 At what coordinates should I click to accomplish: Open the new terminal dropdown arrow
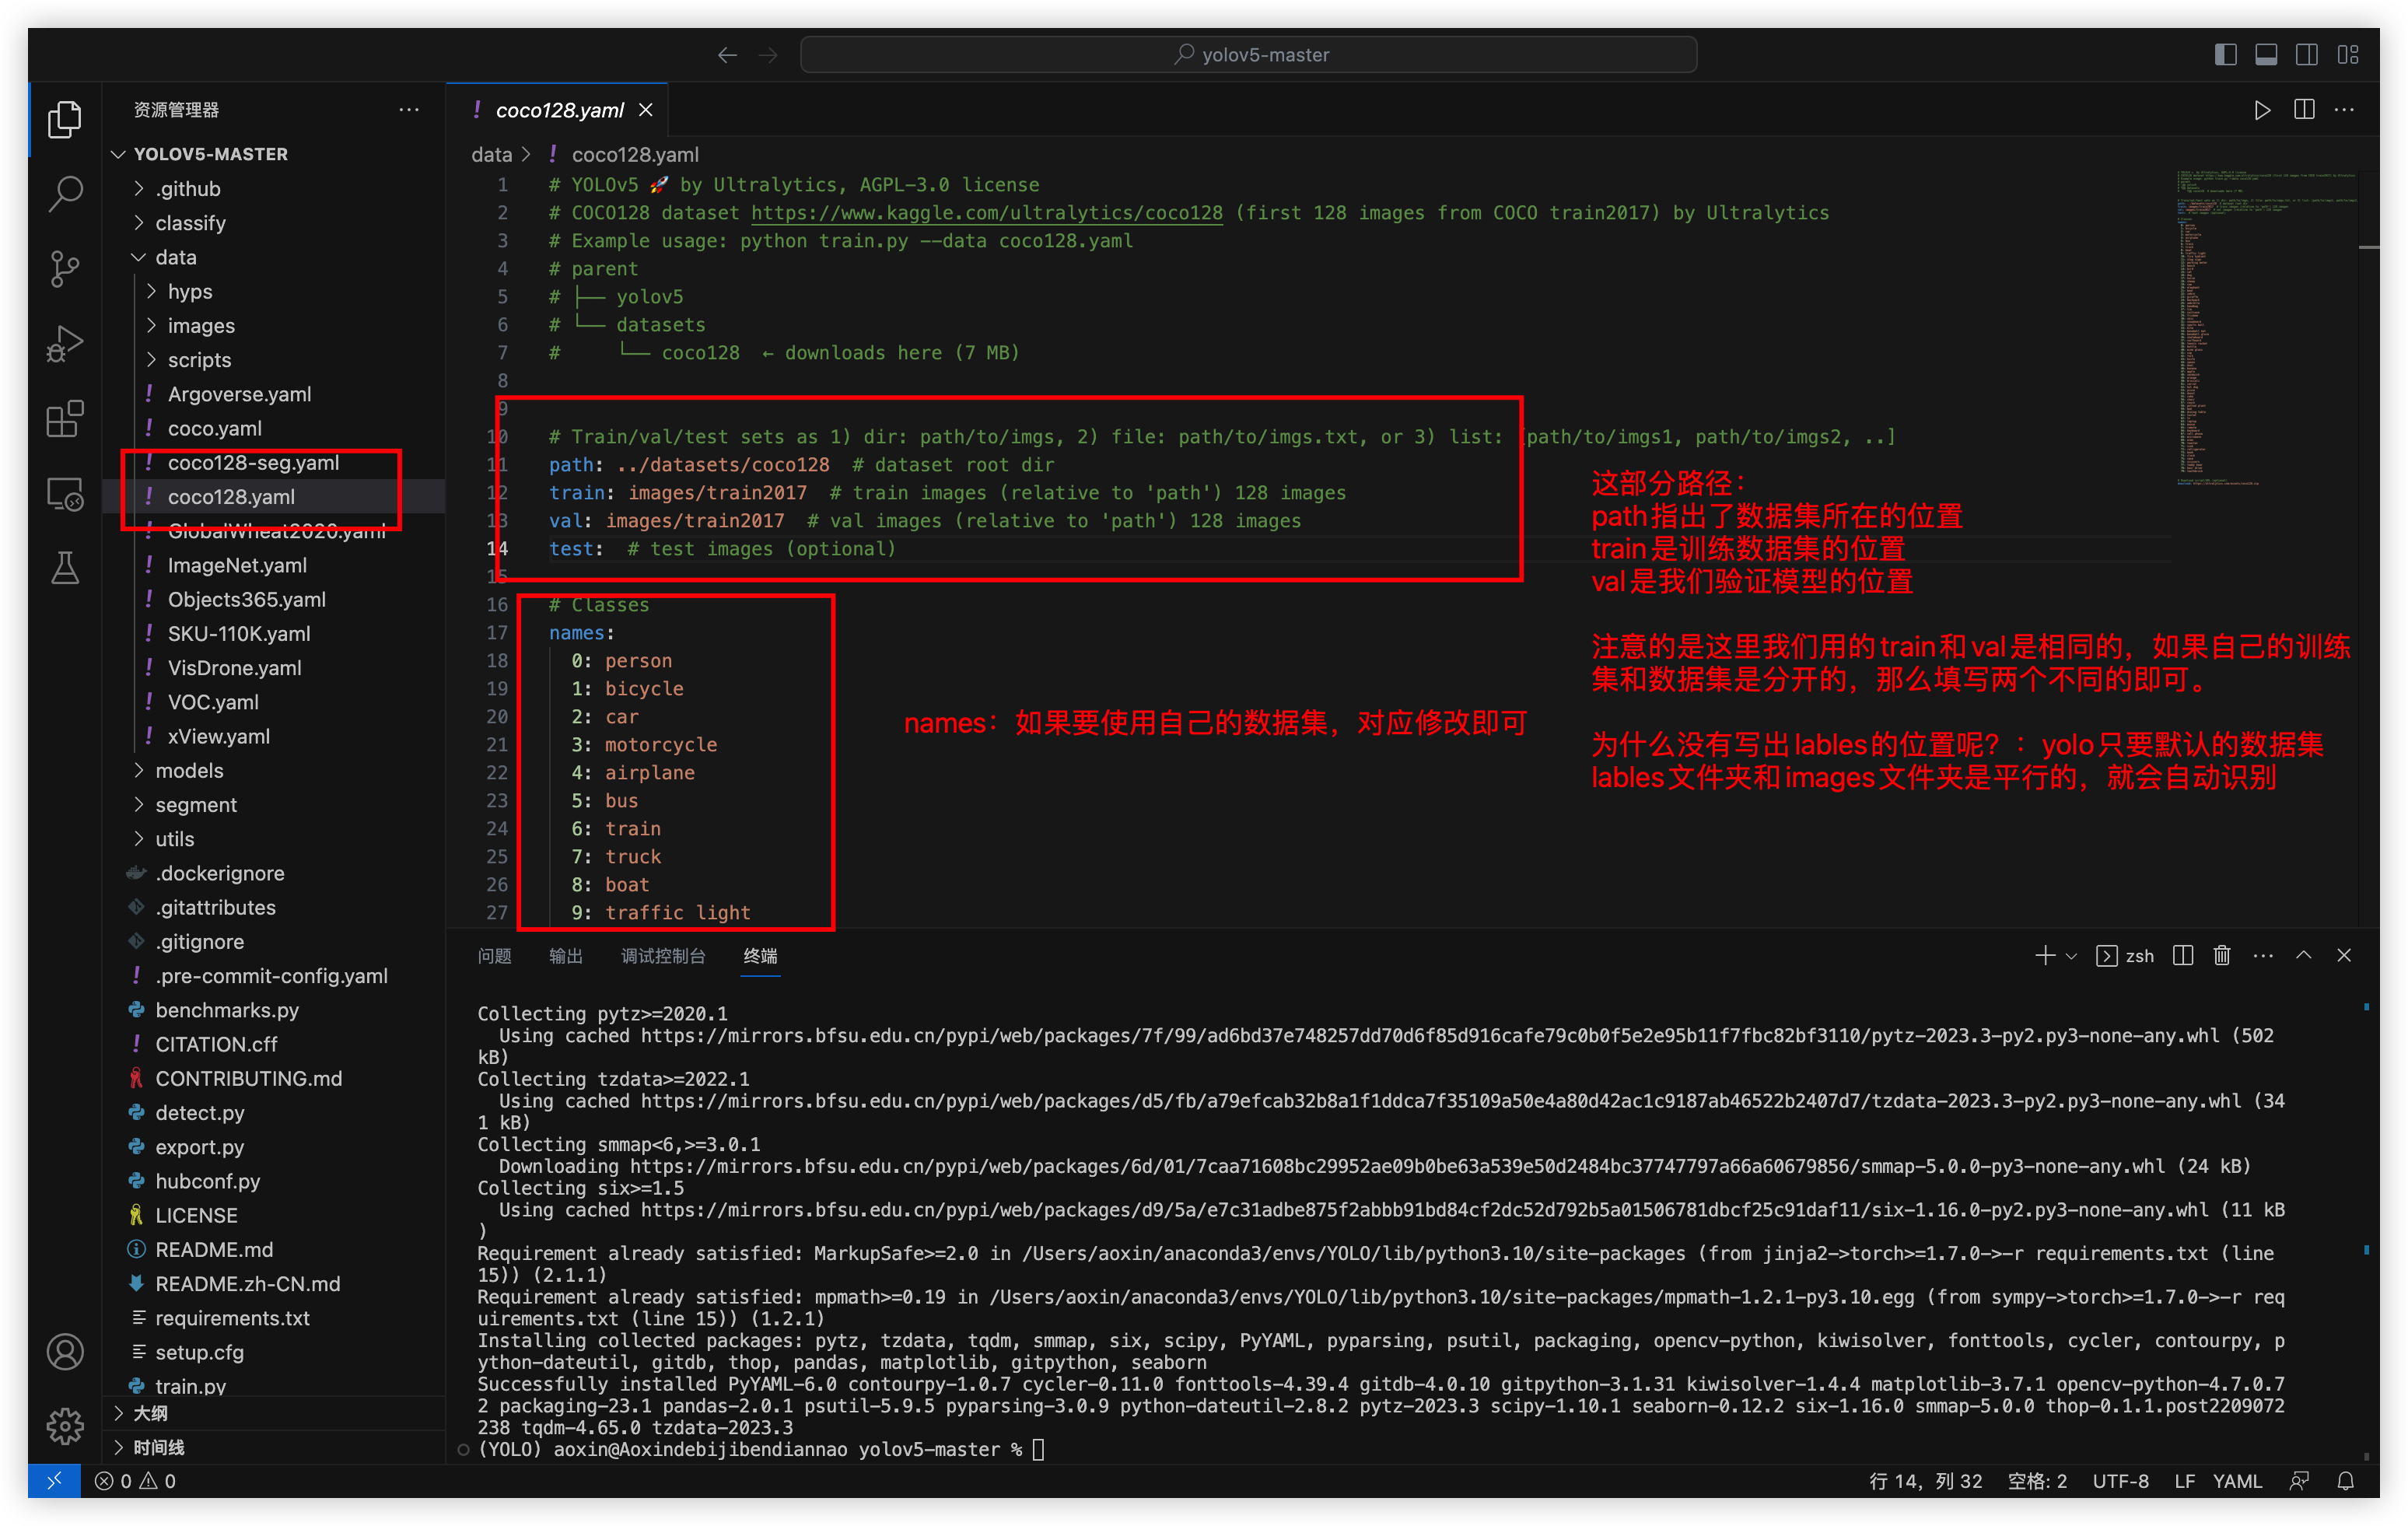(x=2072, y=956)
